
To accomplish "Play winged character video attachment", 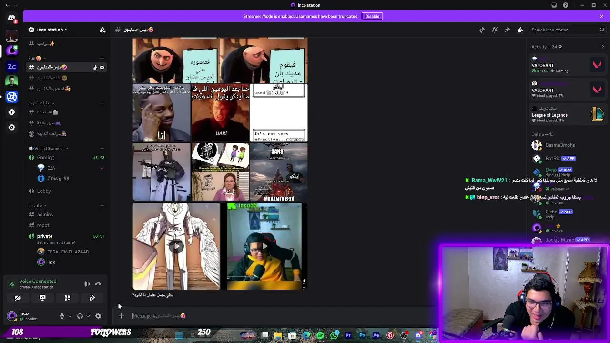I will [x=176, y=246].
